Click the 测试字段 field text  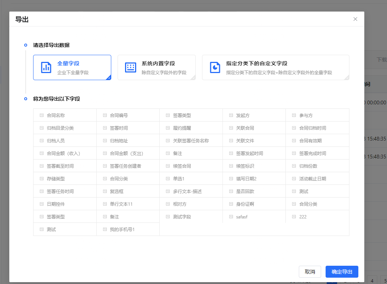click(x=182, y=217)
